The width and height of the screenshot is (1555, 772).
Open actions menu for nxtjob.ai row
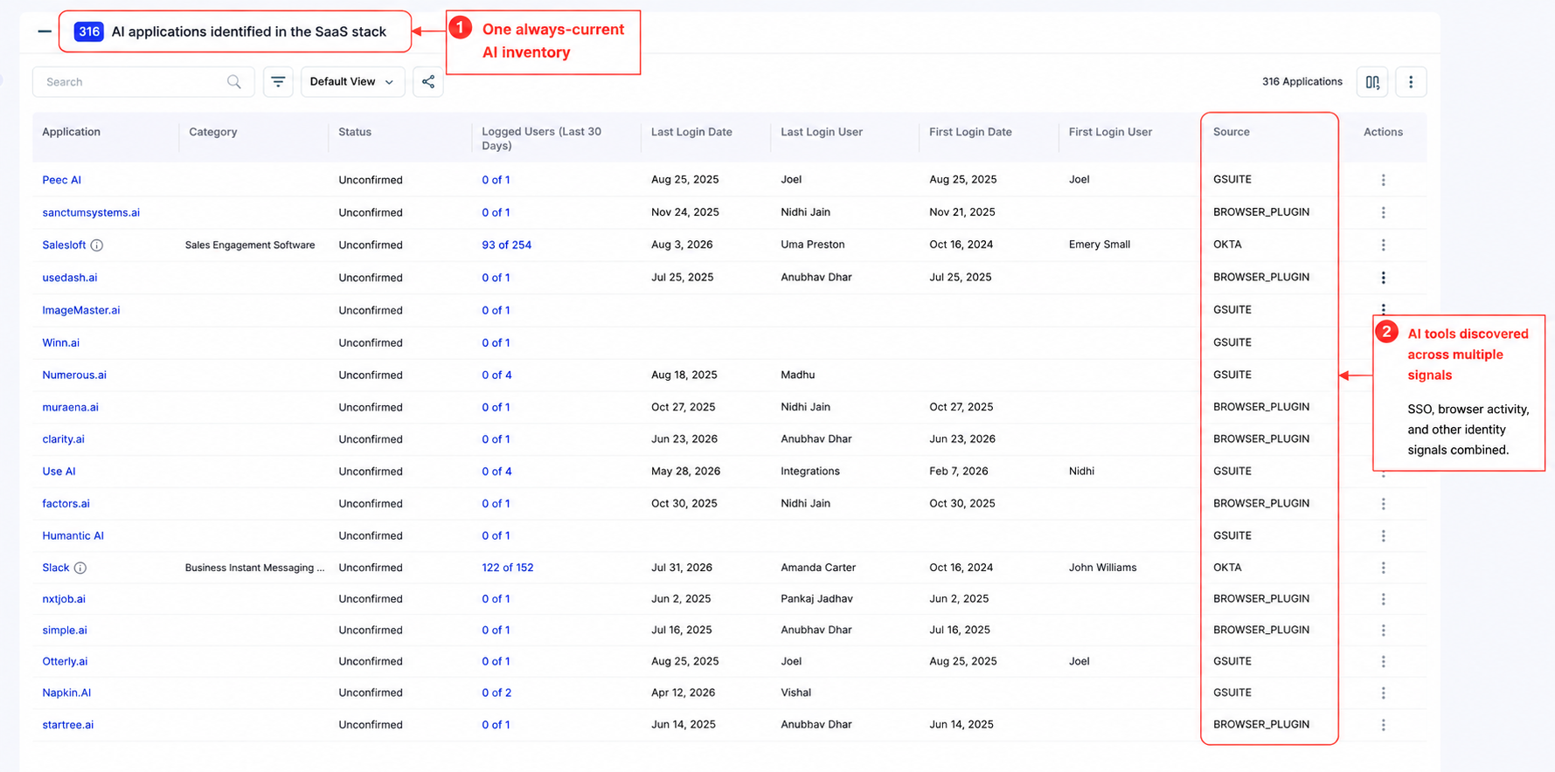[1383, 599]
